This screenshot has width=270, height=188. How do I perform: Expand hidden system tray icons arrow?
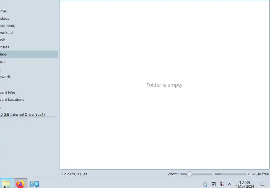230,184
